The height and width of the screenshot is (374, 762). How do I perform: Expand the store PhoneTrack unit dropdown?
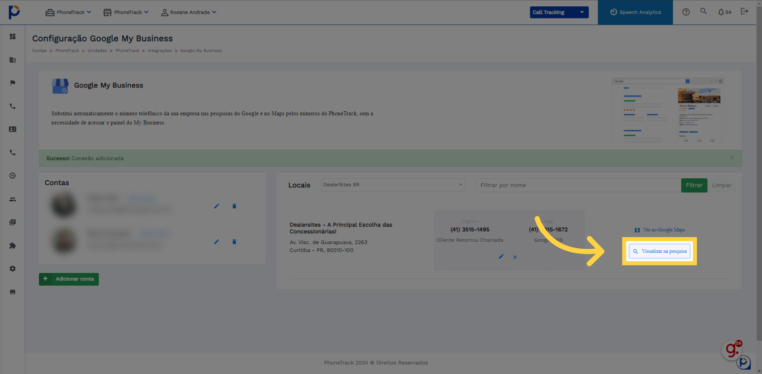(x=126, y=12)
